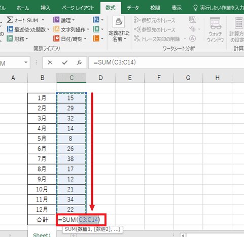Open Remove Arrows dropdown arrow
This screenshot has width=244, height=237.
click(185, 39)
